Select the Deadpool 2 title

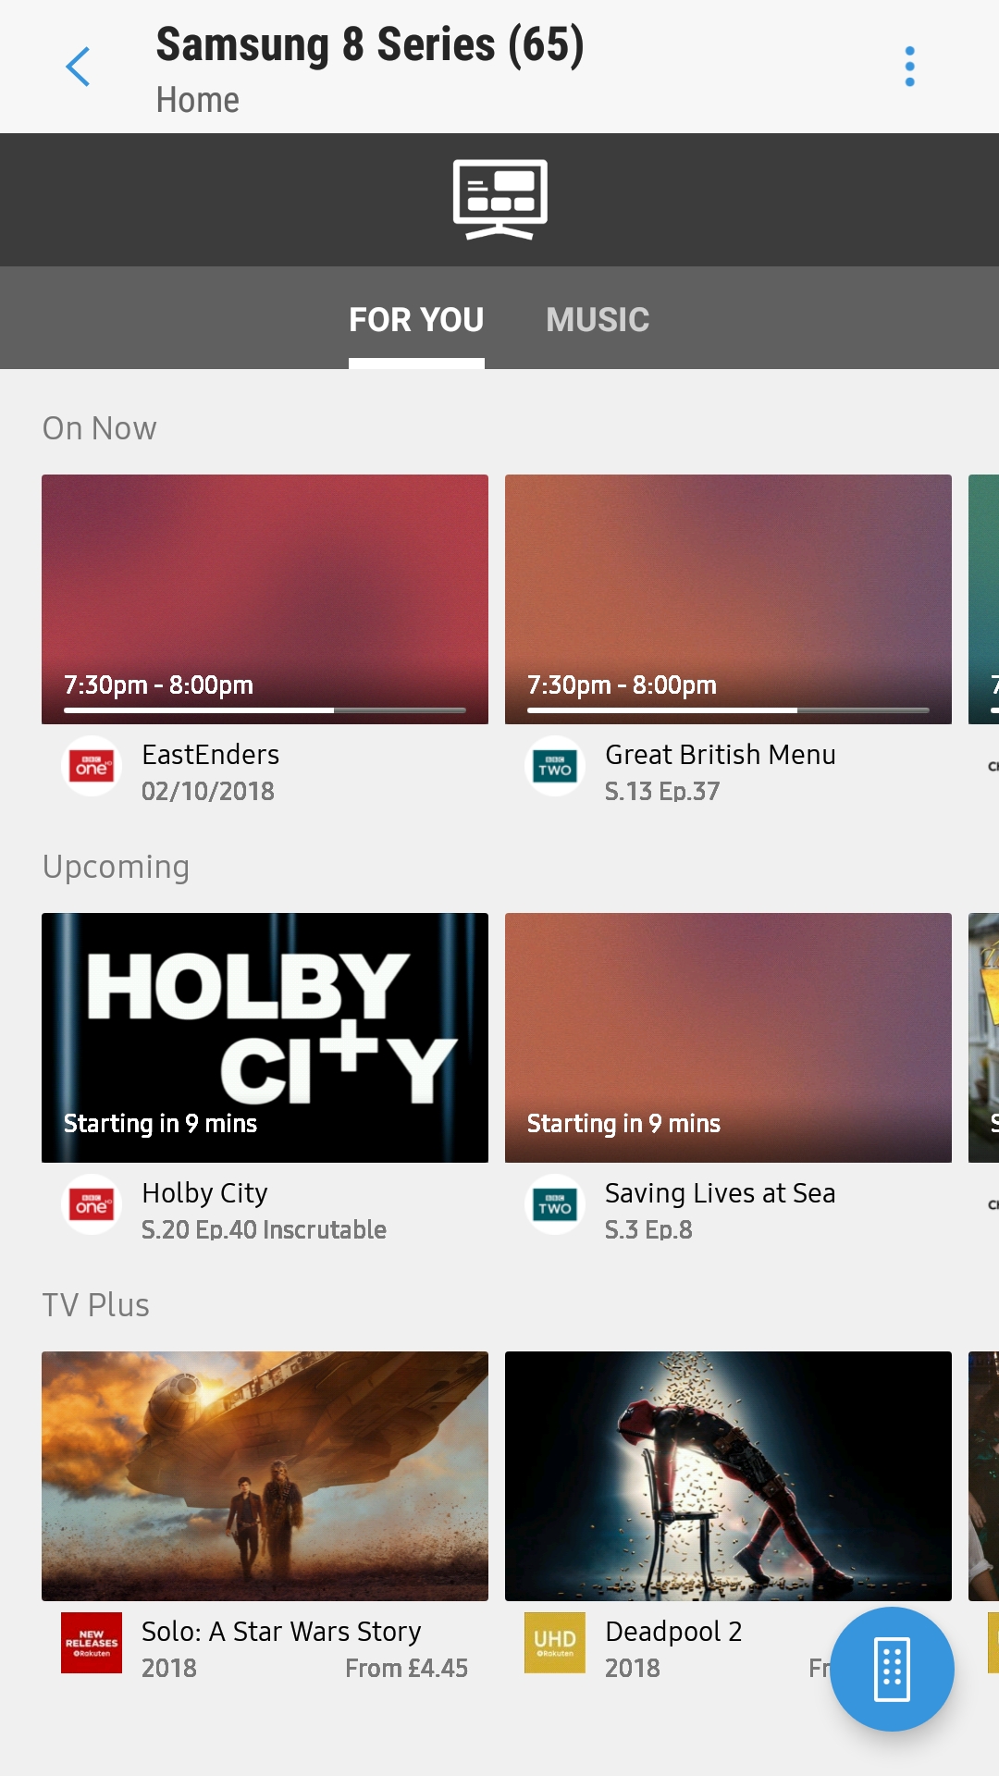pos(673,1632)
